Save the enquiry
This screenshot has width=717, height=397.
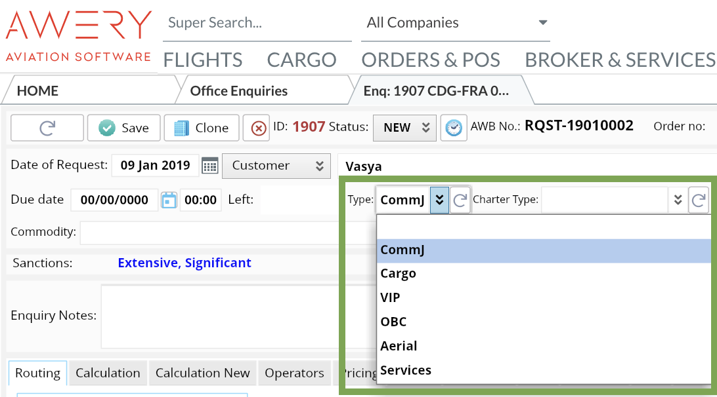[123, 128]
